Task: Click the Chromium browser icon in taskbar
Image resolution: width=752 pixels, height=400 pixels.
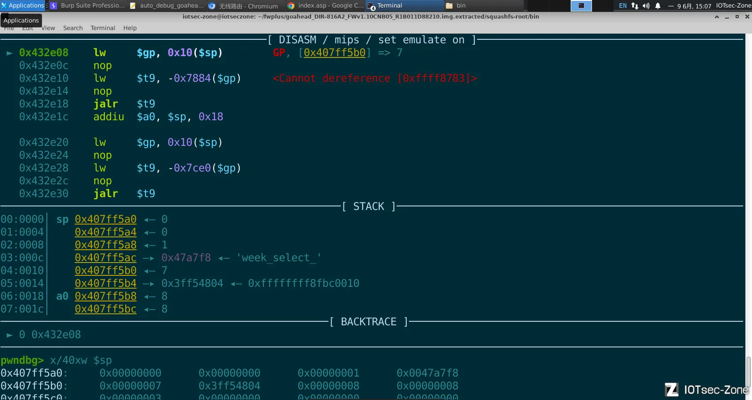Action: [x=212, y=6]
